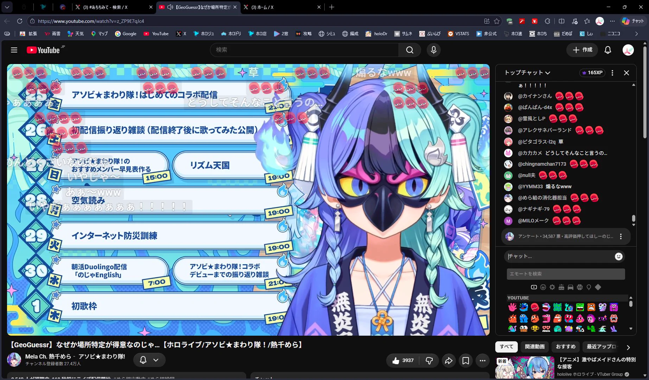
Task: Switch to the X hashtag search tab
Action: [x=114, y=7]
